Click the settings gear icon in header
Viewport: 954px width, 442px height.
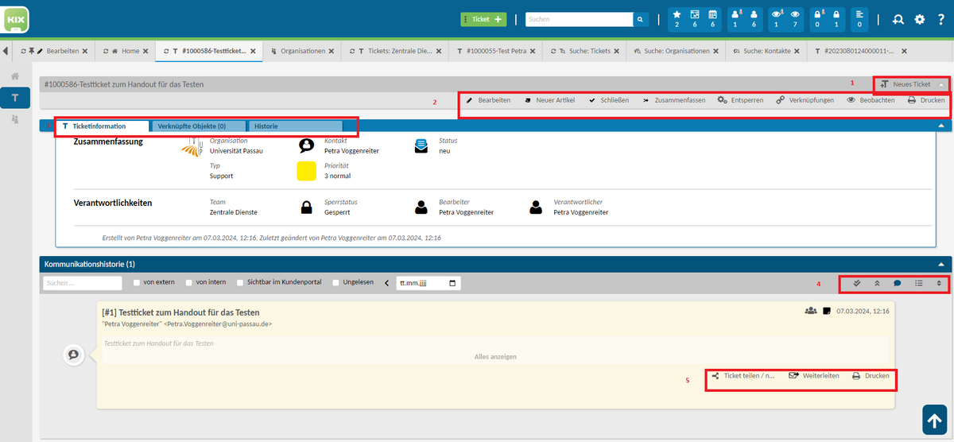[920, 19]
